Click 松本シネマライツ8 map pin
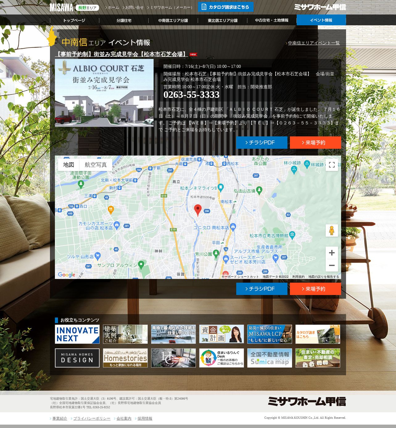The height and width of the screenshot is (428, 396). 221,187
